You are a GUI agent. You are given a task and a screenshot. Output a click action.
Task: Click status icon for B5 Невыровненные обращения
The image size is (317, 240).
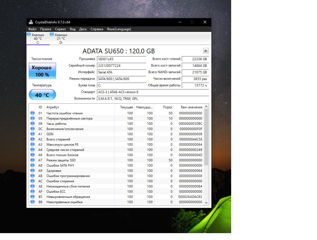click(x=32, y=197)
